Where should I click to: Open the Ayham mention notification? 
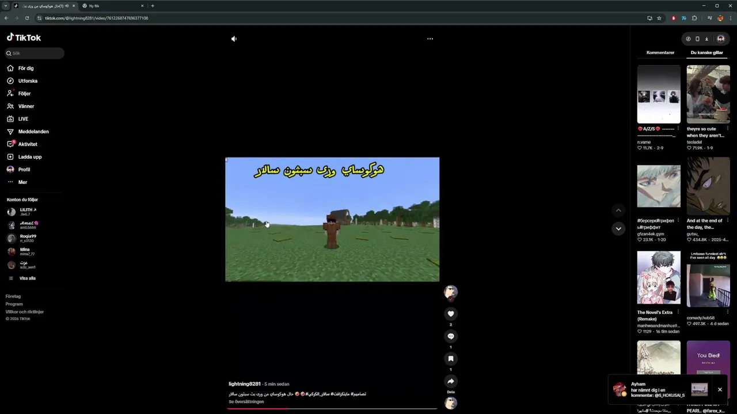(660, 389)
